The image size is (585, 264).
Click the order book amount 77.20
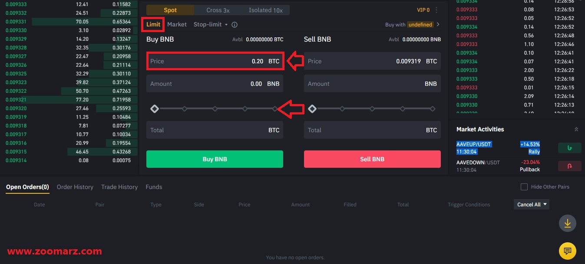[x=82, y=100]
